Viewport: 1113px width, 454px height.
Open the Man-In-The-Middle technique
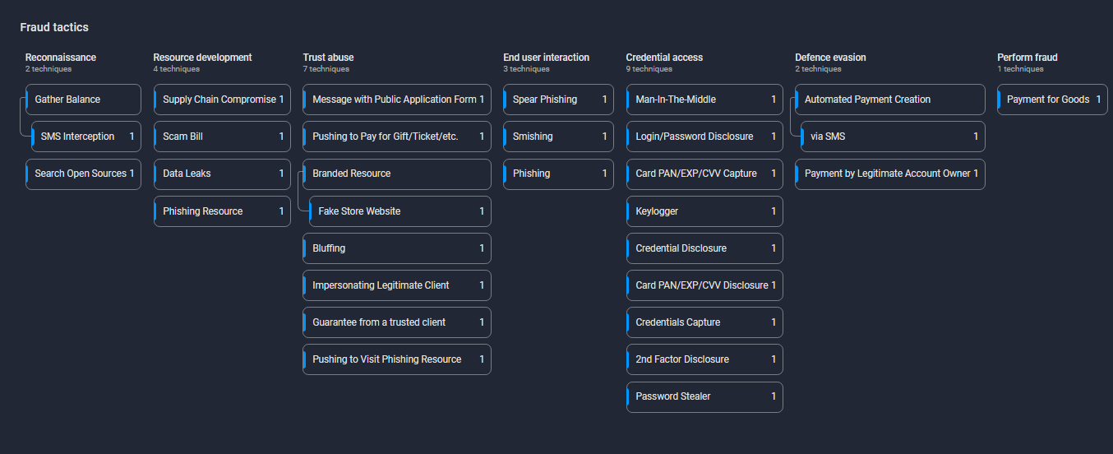(x=704, y=100)
